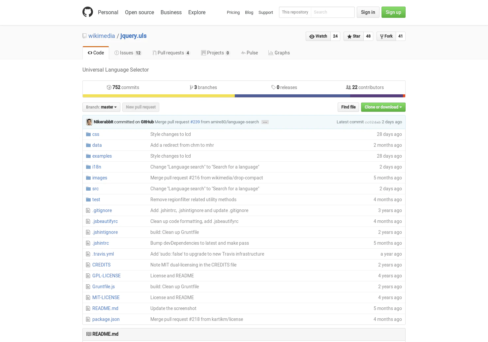
Task: Click the commits history icon next to 752 commits
Action: point(109,87)
